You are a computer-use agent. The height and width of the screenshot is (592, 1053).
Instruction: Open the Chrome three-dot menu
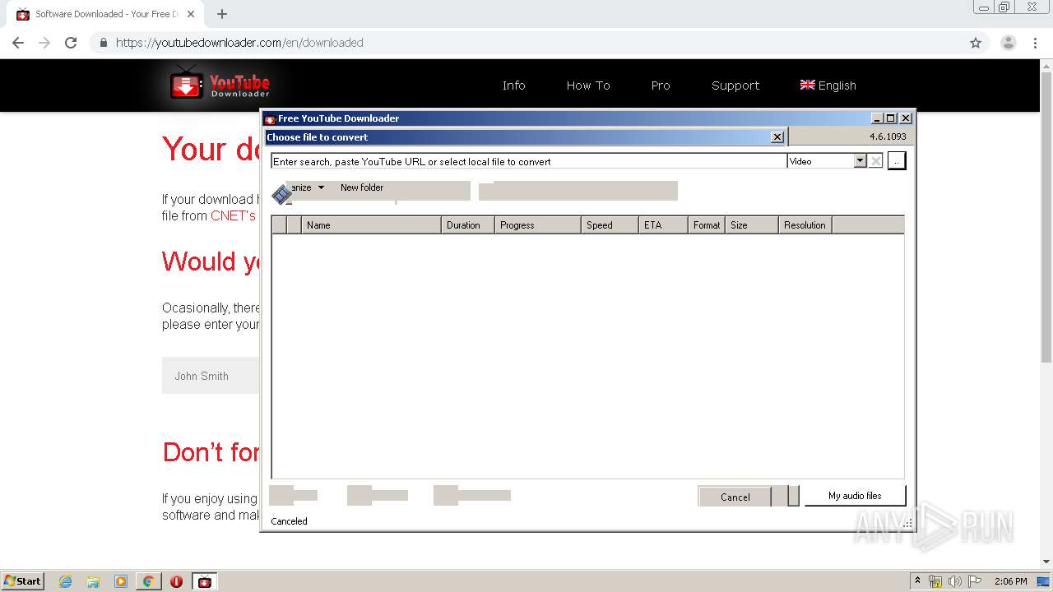tap(1035, 43)
